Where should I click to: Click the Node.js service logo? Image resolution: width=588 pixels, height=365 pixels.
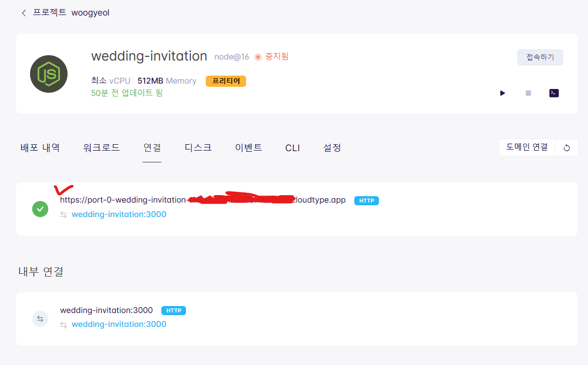pyautogui.click(x=49, y=74)
